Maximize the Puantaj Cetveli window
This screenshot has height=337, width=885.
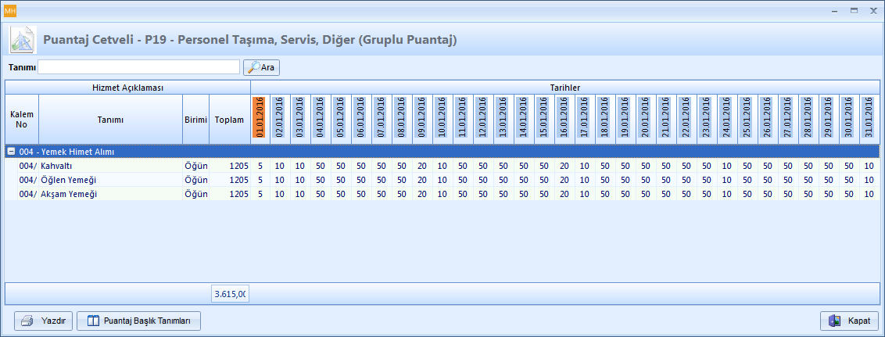(855, 10)
